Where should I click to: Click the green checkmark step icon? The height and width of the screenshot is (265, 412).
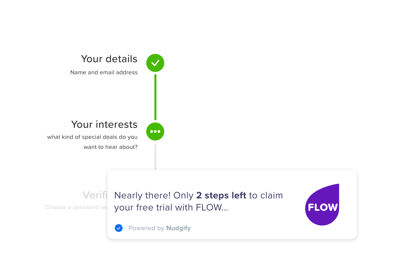click(x=155, y=63)
